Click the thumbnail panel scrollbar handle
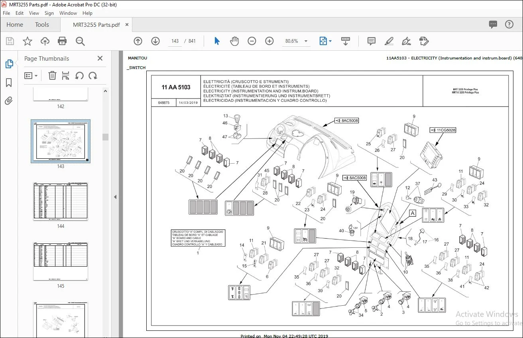Image resolution: width=523 pixels, height=338 pixels. (x=105, y=137)
